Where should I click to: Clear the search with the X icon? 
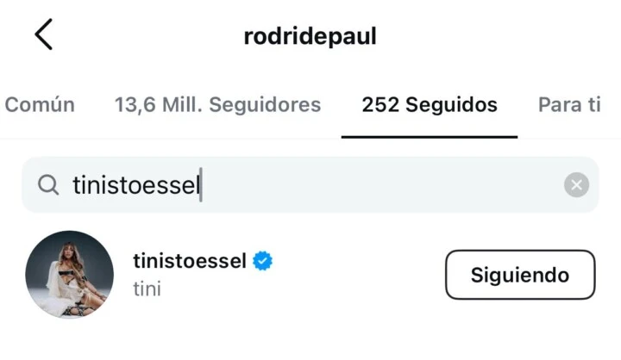(576, 185)
